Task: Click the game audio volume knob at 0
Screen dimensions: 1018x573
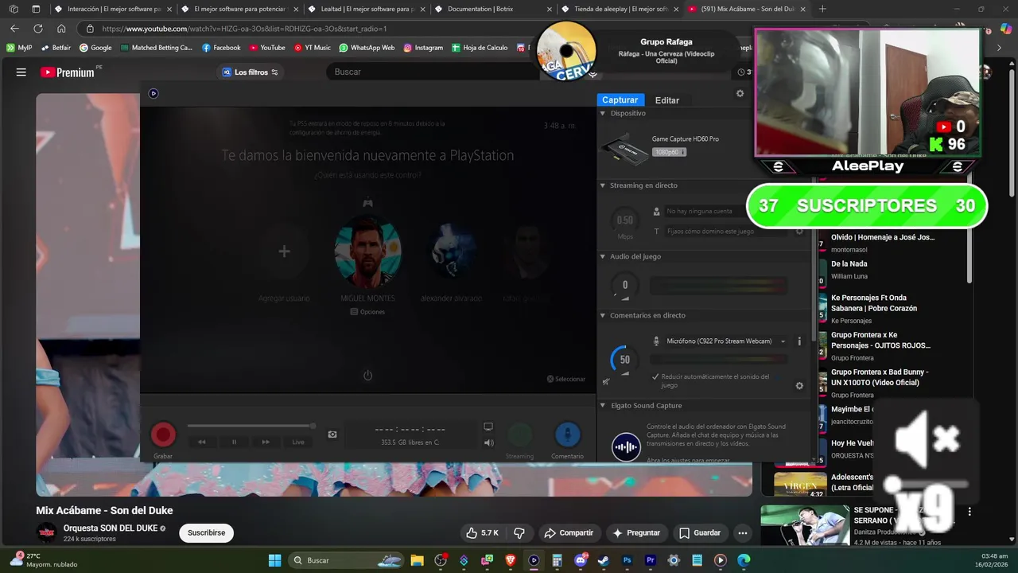Action: click(624, 285)
